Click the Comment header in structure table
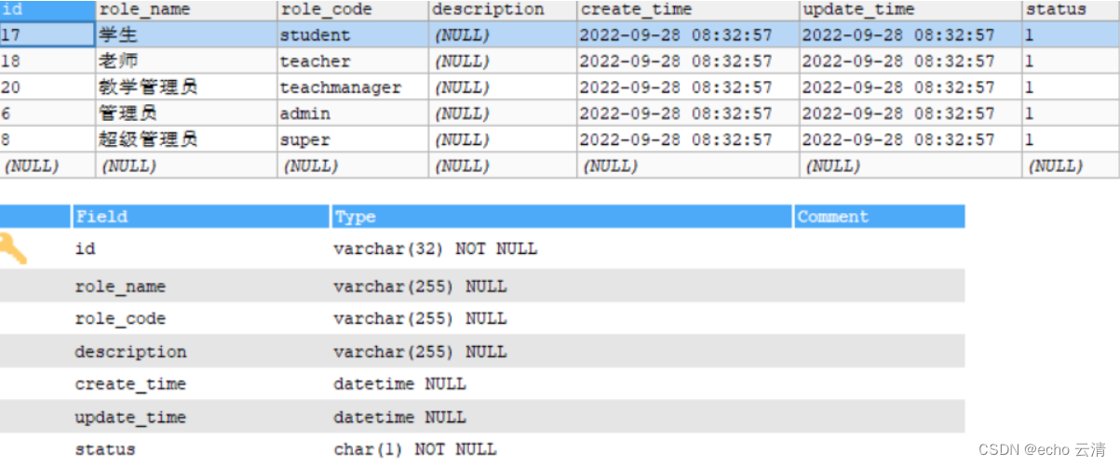 click(880, 217)
